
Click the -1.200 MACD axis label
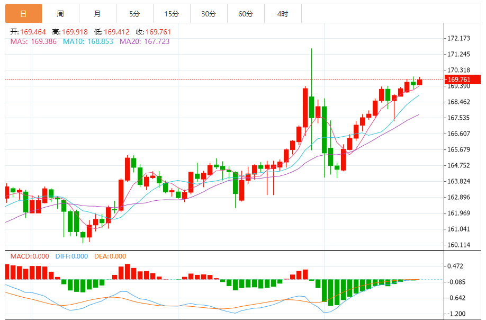(x=456, y=314)
